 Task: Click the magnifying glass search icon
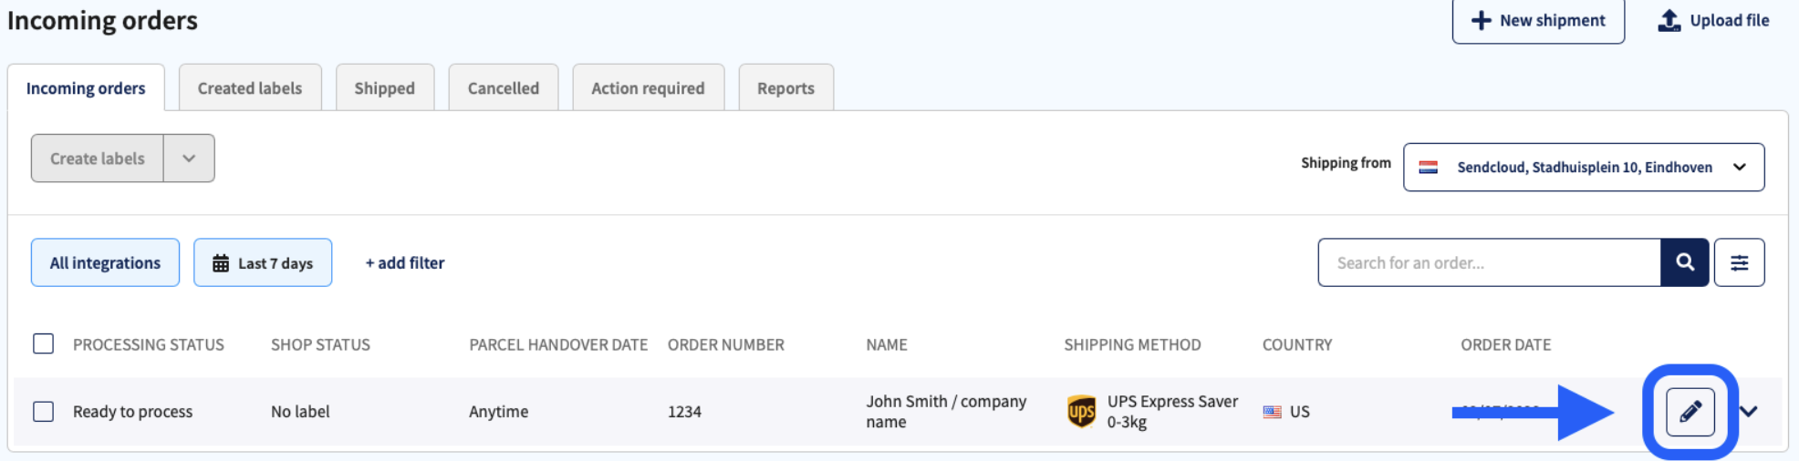pyautogui.click(x=1684, y=262)
